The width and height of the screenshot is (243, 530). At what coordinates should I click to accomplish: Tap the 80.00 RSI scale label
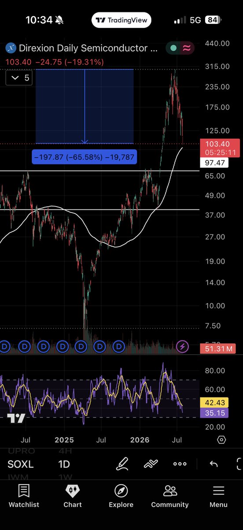pos(215,371)
